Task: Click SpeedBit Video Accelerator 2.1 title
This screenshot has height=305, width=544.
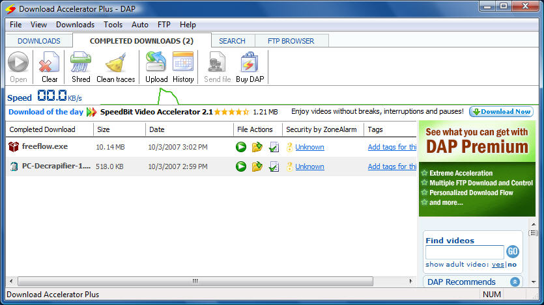Action: point(156,112)
